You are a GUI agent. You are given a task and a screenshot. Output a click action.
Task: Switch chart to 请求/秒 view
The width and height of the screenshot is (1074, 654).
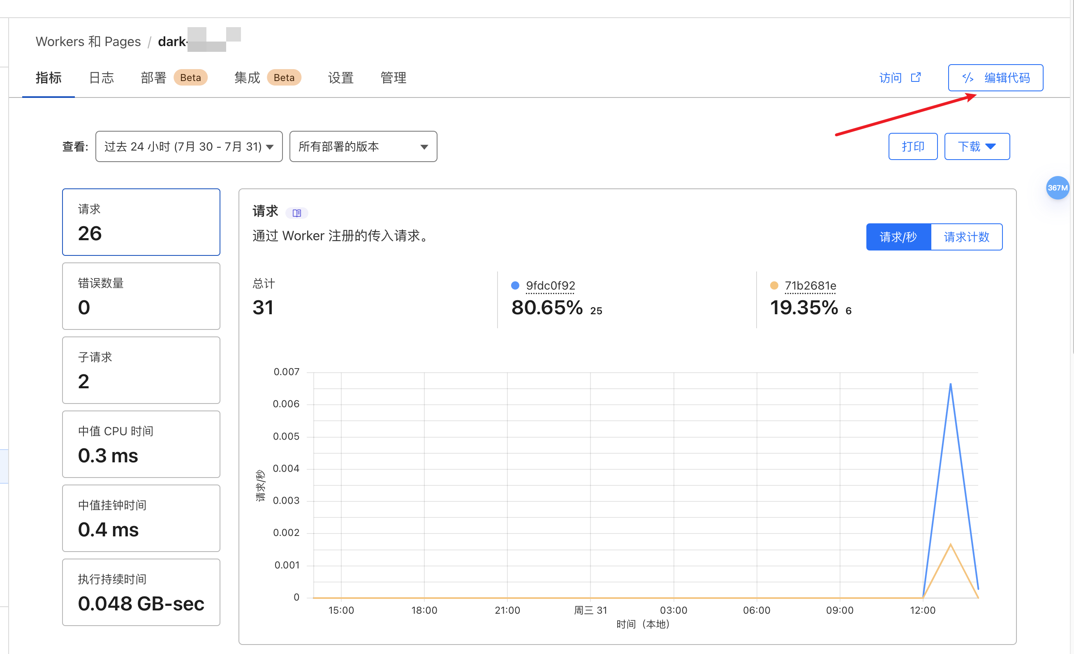[x=898, y=237]
